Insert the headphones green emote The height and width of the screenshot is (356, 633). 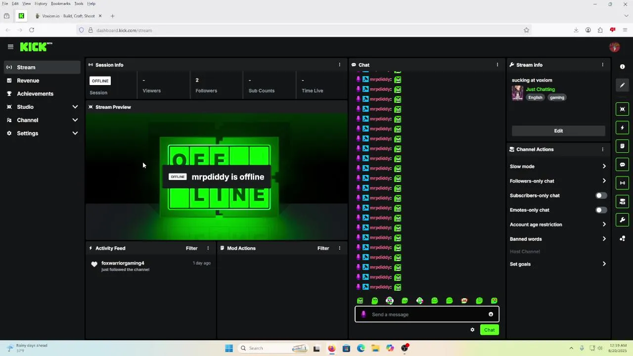pos(390,301)
